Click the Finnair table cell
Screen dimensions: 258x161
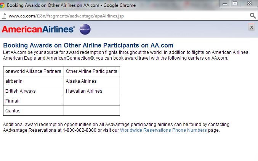(34, 101)
